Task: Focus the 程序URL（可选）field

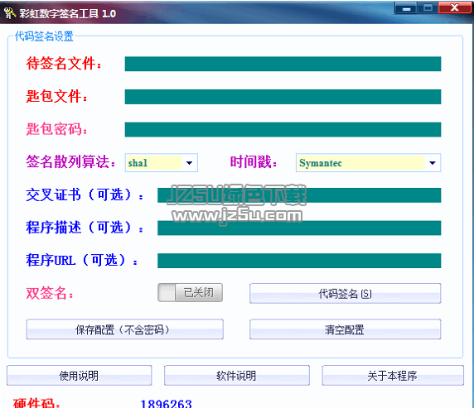Action: click(x=299, y=261)
